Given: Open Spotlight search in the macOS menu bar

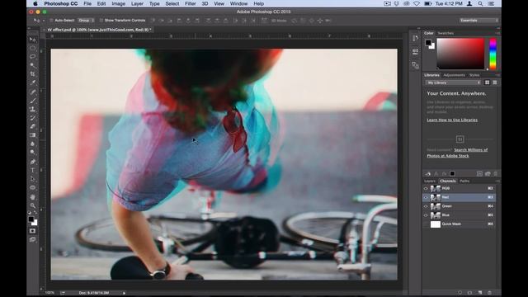Looking at the screenshot, I should (480, 3).
